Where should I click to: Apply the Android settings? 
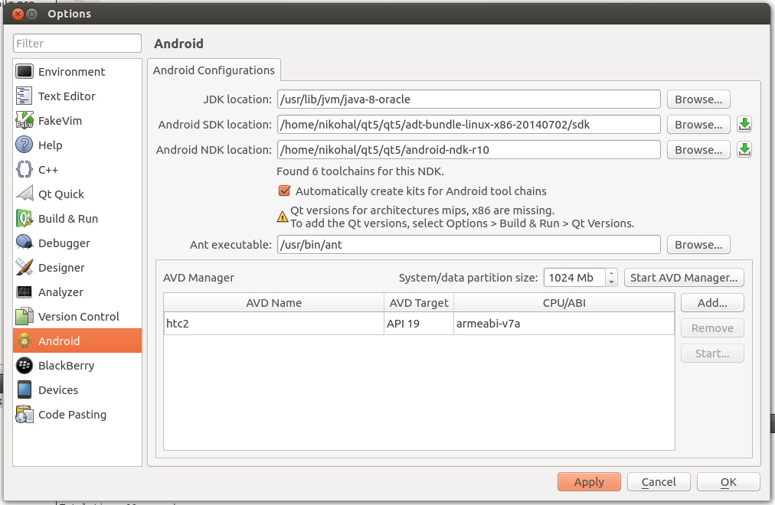click(589, 482)
